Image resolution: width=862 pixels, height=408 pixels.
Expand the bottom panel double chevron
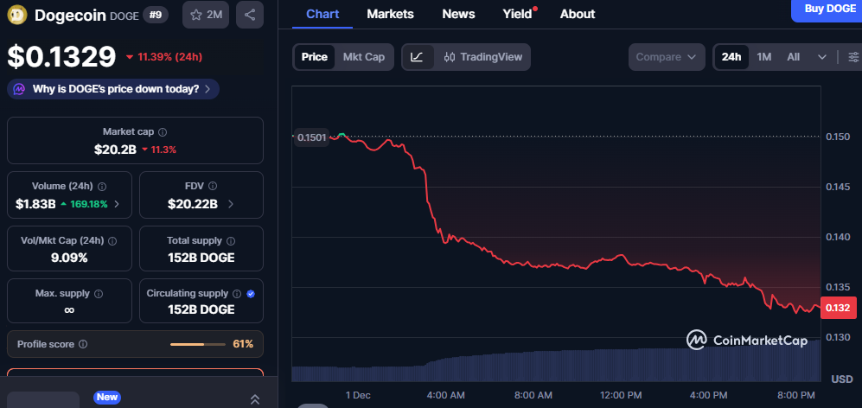254,399
